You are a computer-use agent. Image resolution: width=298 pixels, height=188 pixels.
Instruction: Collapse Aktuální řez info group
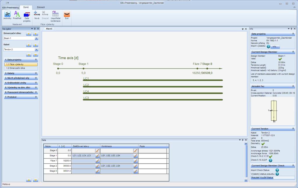[293, 86]
